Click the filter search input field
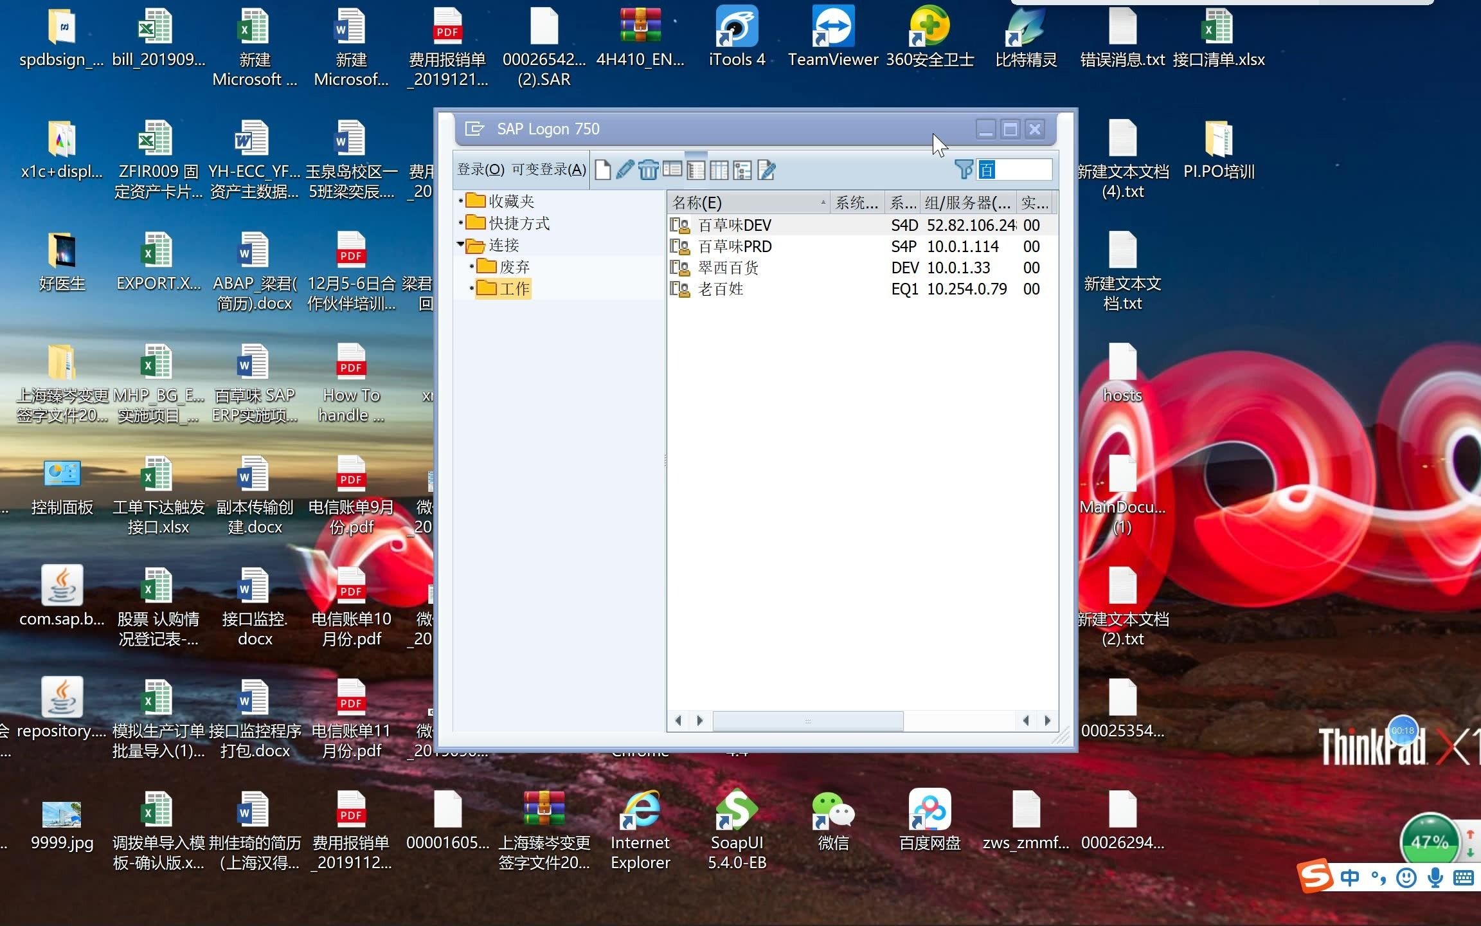This screenshot has height=926, width=1481. pos(1014,169)
